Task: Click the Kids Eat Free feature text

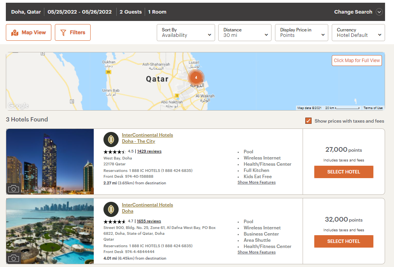Action: (x=257, y=177)
